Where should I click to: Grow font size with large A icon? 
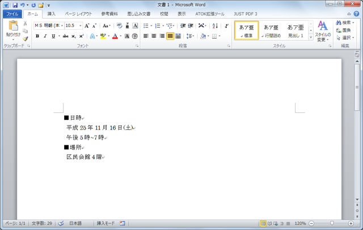87,25
